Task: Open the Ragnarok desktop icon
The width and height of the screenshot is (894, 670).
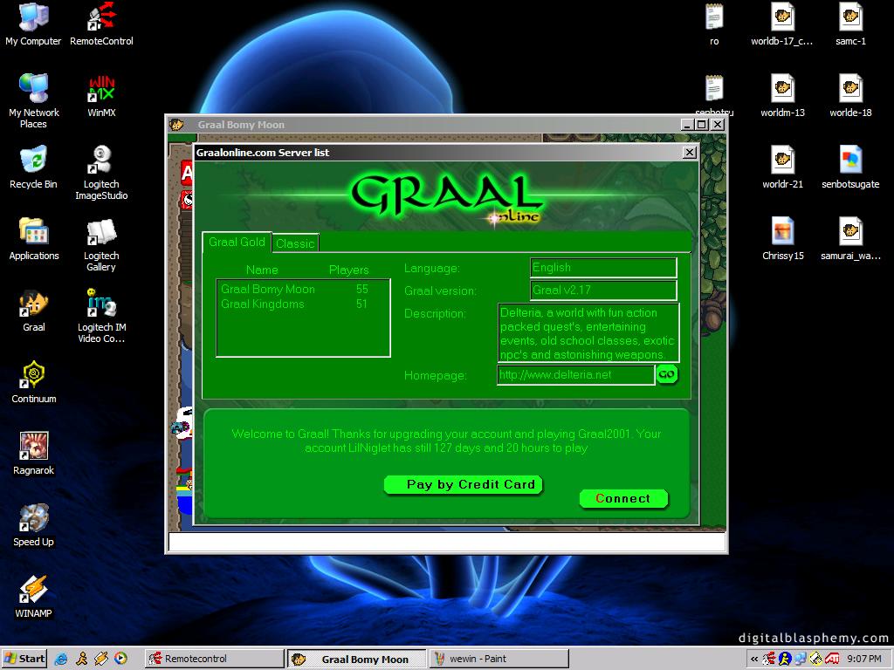Action: 33,448
